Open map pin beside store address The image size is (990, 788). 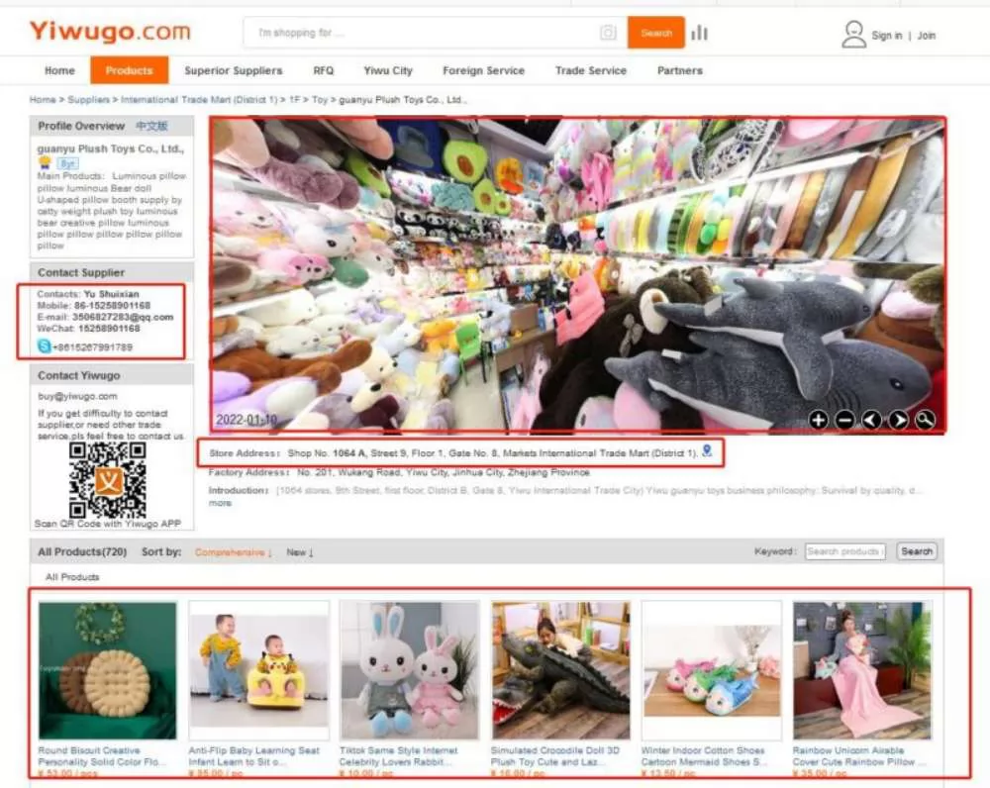(707, 450)
